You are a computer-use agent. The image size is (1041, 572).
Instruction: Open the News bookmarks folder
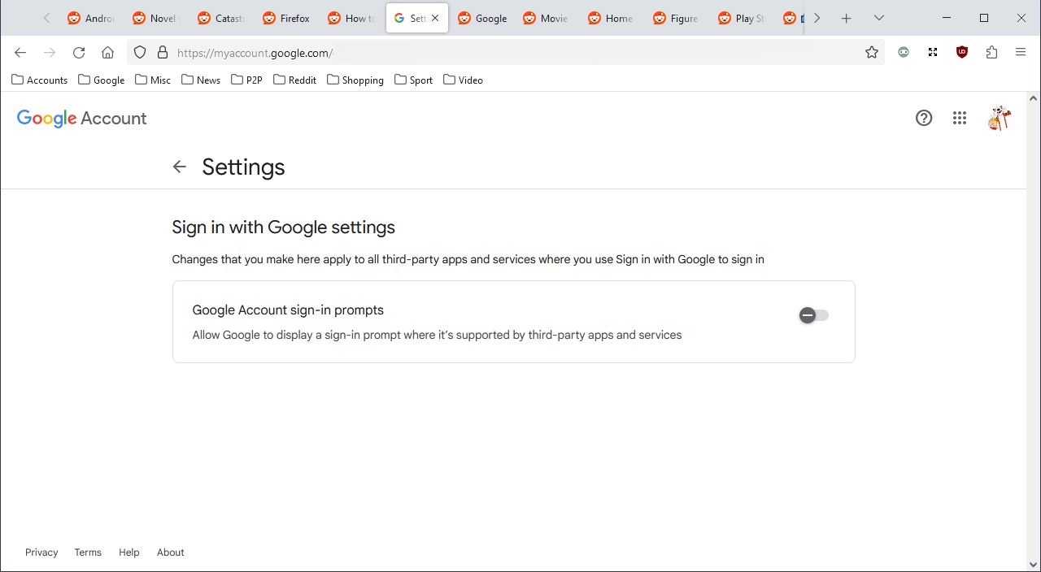[x=201, y=80]
